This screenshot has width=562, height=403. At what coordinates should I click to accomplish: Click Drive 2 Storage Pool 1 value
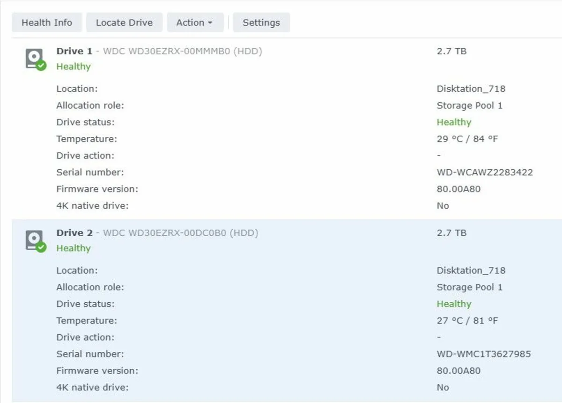pyautogui.click(x=470, y=287)
